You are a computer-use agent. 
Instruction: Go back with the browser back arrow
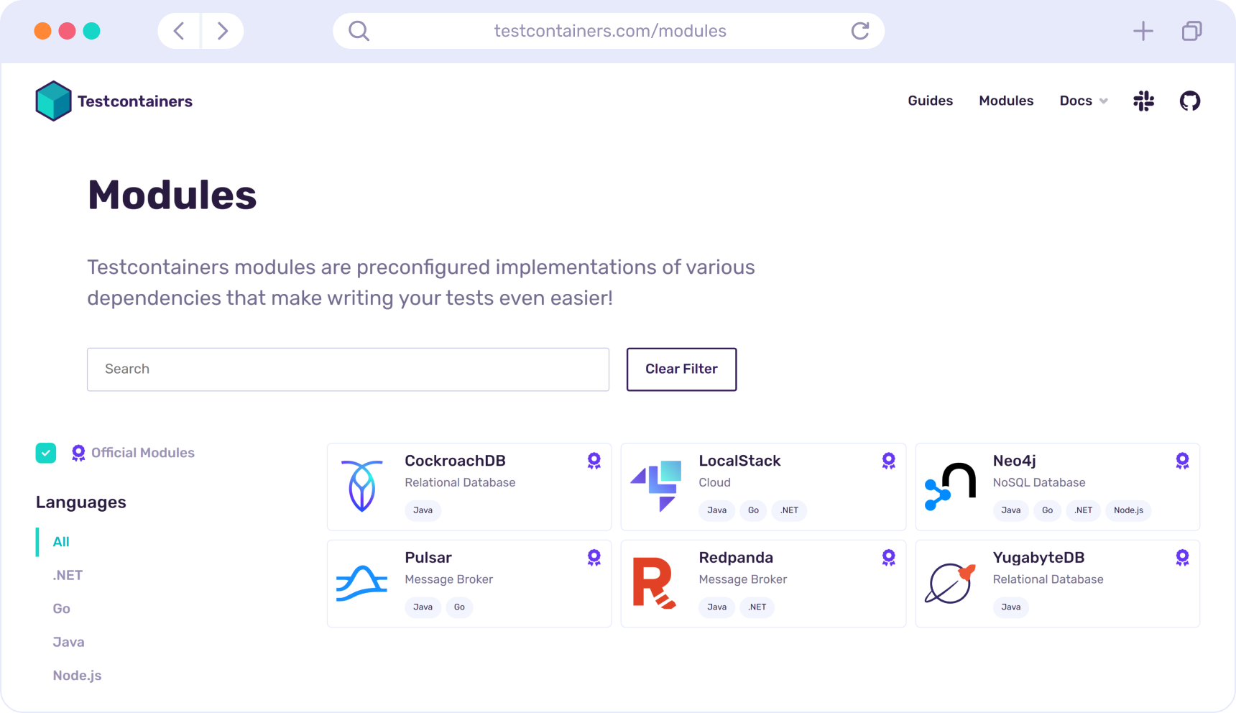[x=179, y=31]
